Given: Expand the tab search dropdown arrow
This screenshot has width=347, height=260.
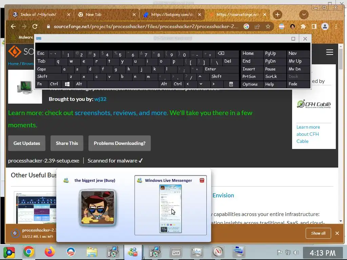Looking at the screenshot, I should pyautogui.click(x=304, y=15).
